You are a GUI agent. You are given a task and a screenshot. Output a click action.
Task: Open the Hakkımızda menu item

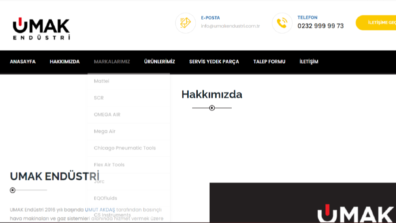(x=64, y=61)
